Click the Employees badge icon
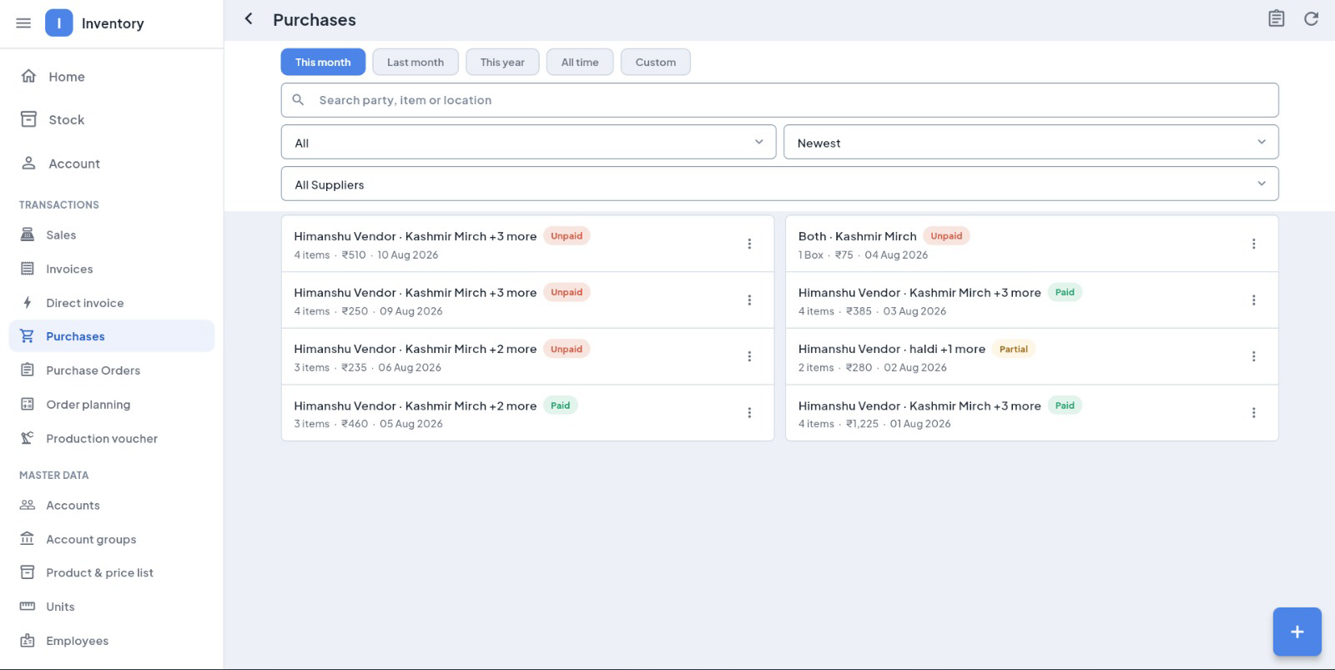1335x670 pixels. click(x=28, y=641)
